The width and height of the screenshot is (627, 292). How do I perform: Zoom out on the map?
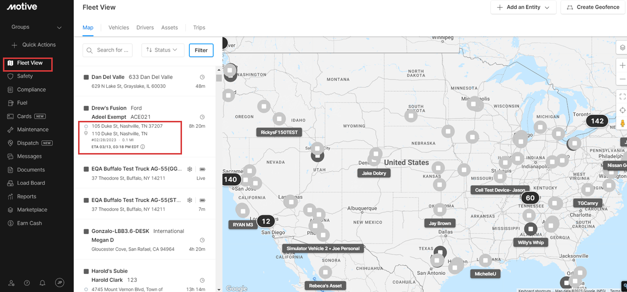623,79
